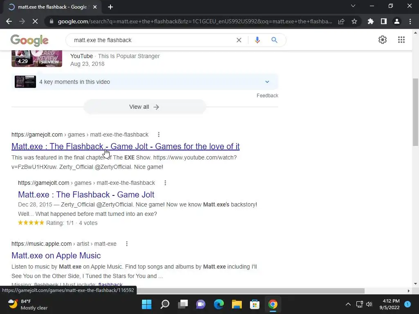Image resolution: width=419 pixels, height=314 pixels.
Task: Open options for indented gamejolt result
Action: tap(165, 183)
